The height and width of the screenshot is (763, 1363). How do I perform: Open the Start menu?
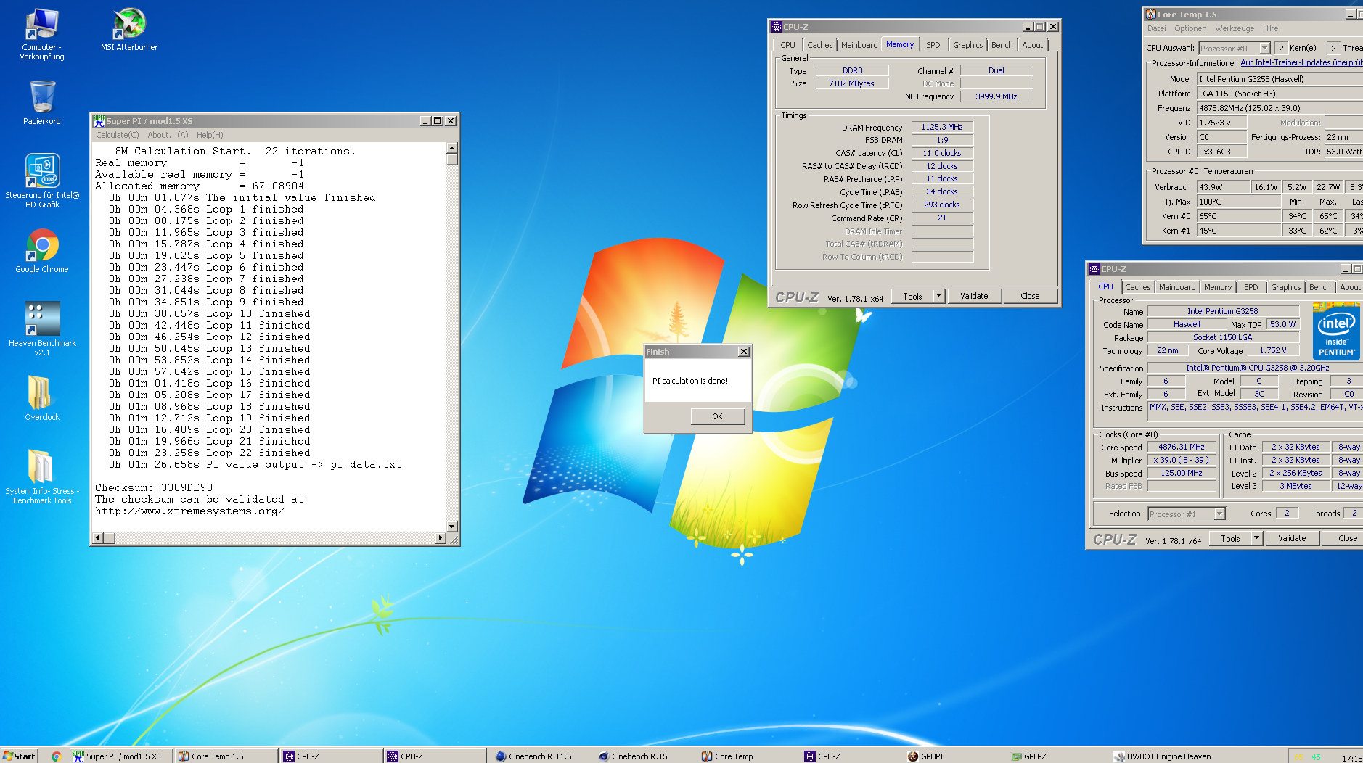19,756
